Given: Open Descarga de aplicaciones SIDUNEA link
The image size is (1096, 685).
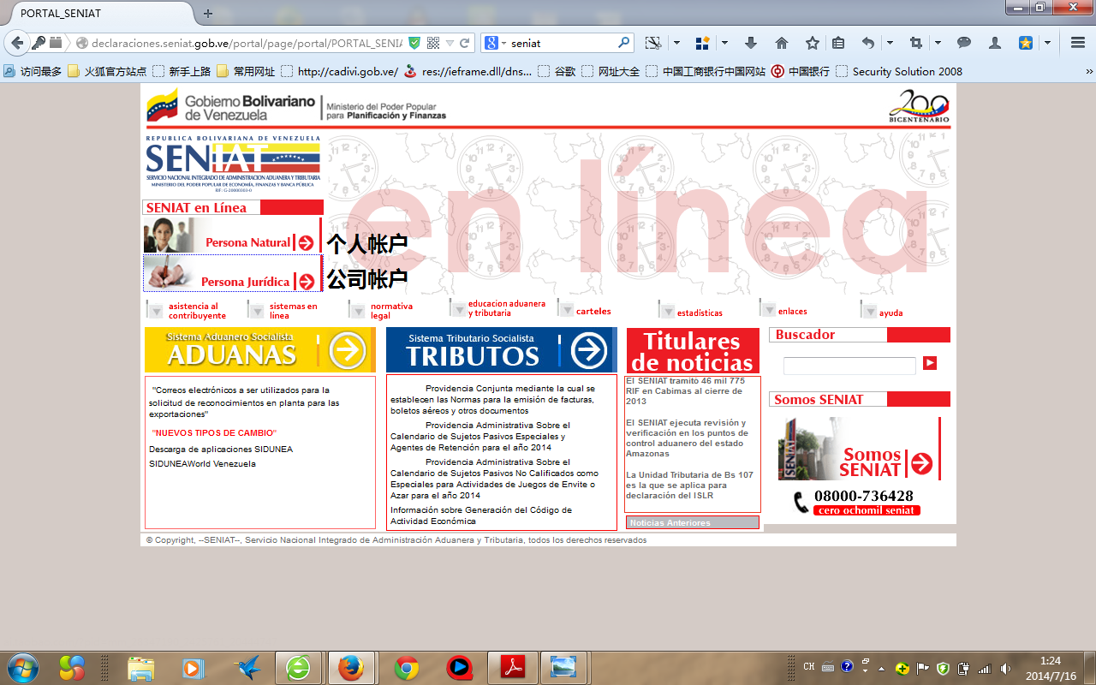Looking at the screenshot, I should tap(221, 450).
